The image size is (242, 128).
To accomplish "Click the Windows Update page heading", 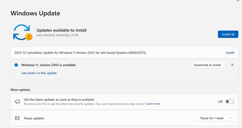I will point(35,13).
